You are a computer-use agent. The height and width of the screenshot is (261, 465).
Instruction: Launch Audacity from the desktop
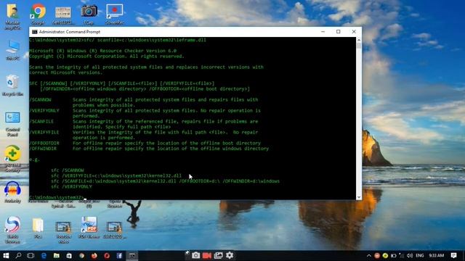[x=12, y=191]
